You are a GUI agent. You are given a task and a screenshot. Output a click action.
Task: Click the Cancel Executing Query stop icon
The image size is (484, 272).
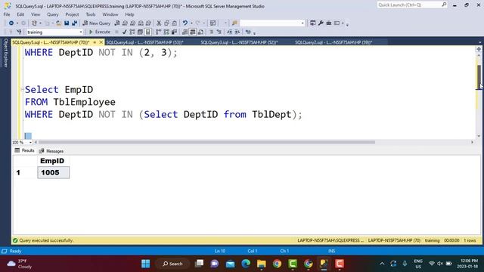116,32
